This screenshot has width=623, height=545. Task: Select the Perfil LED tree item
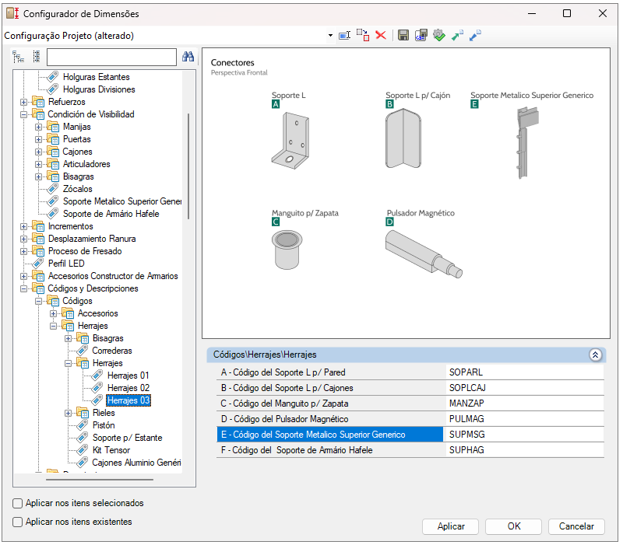[x=66, y=264]
